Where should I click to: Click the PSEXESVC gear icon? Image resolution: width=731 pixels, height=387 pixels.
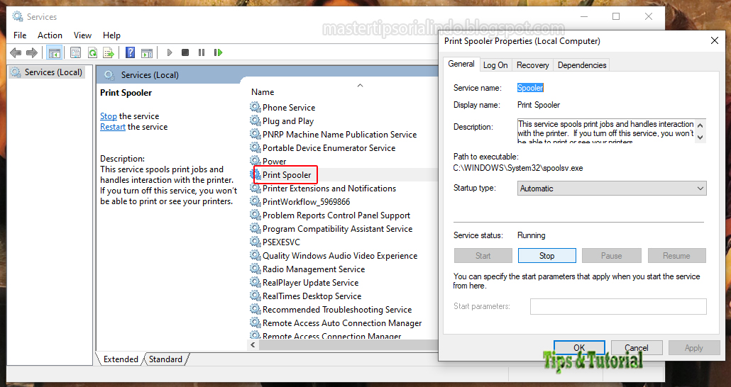(255, 242)
